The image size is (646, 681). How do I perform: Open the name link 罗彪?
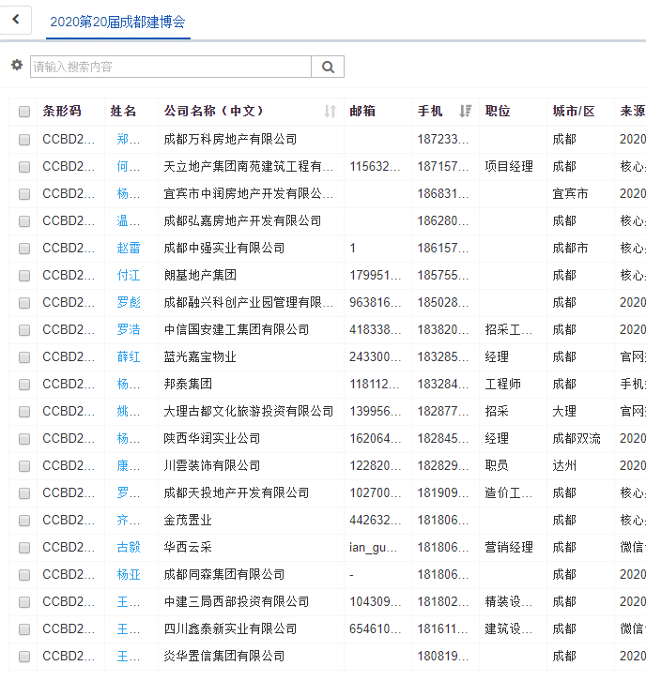point(129,302)
